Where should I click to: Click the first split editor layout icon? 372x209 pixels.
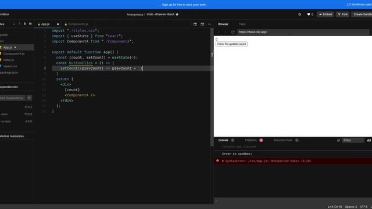[195, 24]
